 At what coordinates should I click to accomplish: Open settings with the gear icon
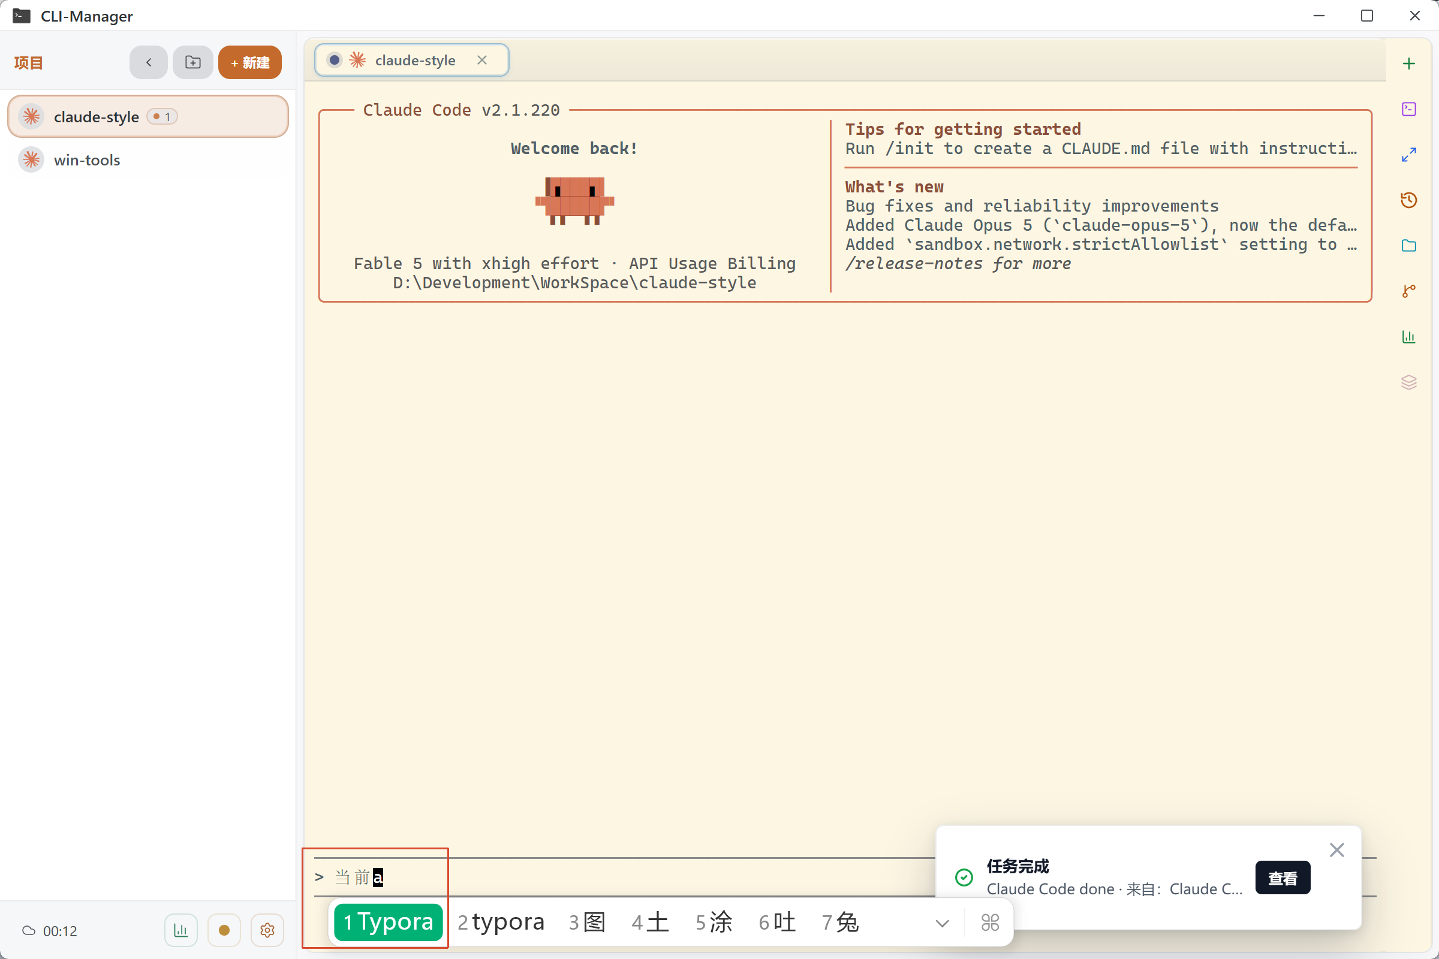[267, 930]
